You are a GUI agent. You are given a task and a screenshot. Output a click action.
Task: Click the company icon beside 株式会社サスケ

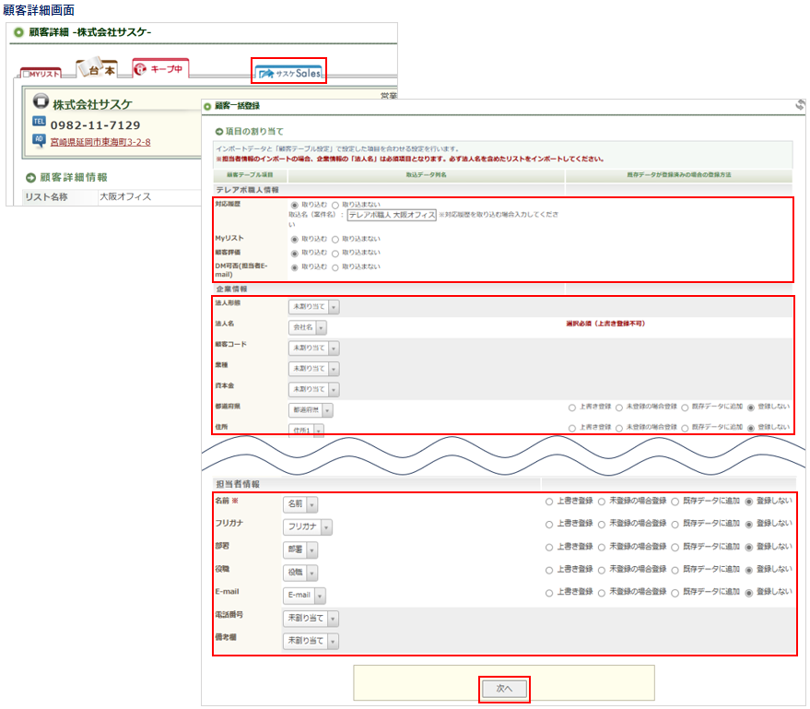click(41, 100)
